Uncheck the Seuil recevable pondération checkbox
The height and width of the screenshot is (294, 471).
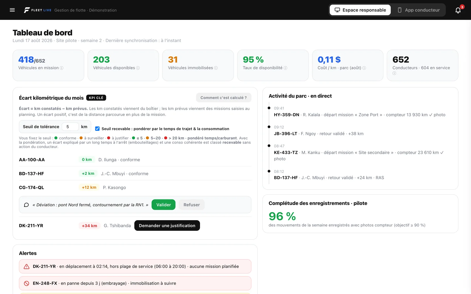97,129
